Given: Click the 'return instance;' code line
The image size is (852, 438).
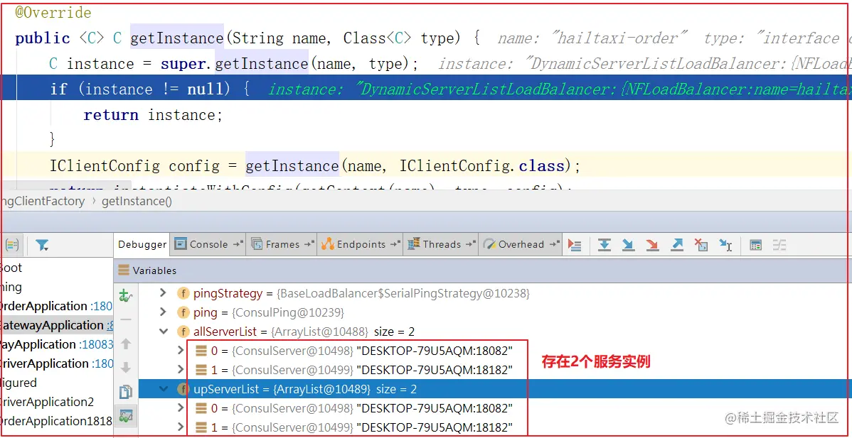Looking at the screenshot, I should pyautogui.click(x=153, y=115).
